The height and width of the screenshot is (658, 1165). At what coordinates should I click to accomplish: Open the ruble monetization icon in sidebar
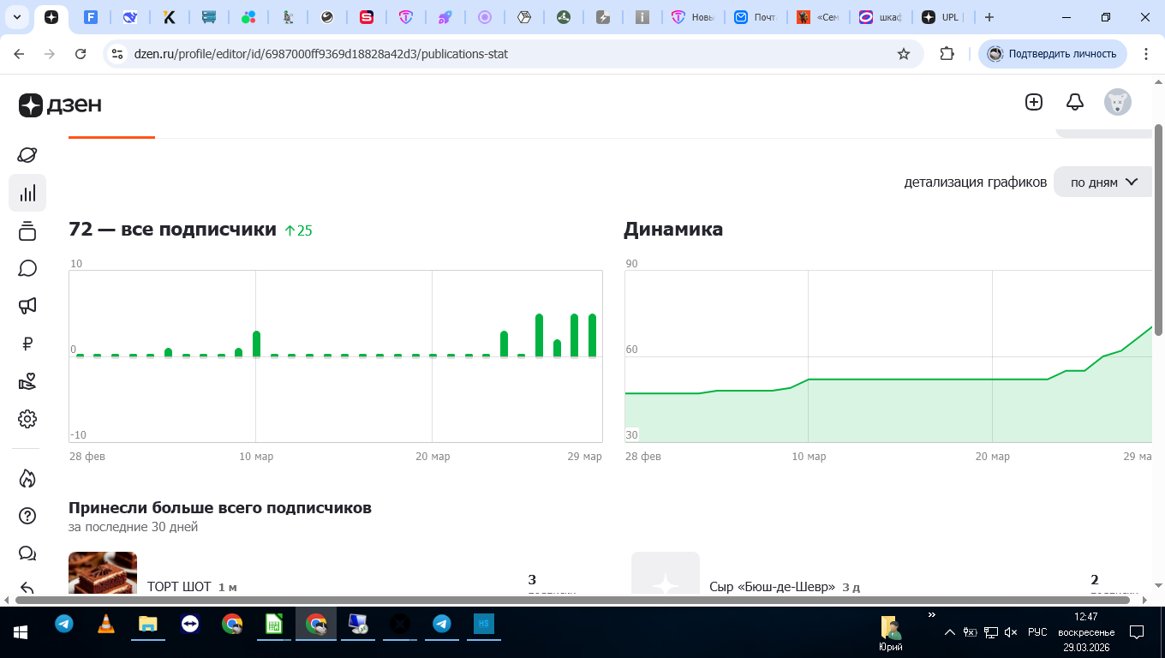(x=27, y=344)
